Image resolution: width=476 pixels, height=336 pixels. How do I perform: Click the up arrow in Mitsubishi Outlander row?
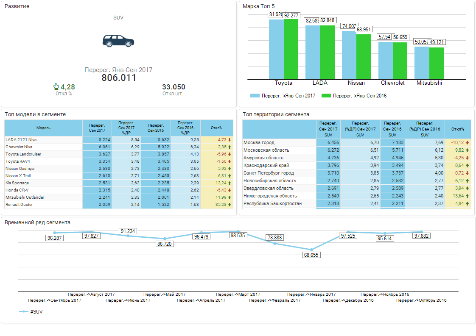pyautogui.click(x=230, y=197)
